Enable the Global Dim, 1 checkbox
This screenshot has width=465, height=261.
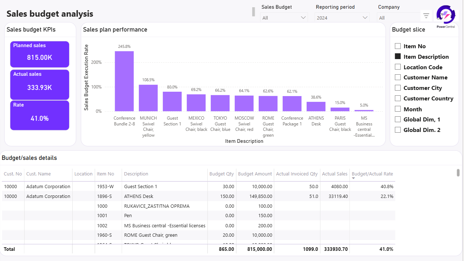(x=398, y=119)
